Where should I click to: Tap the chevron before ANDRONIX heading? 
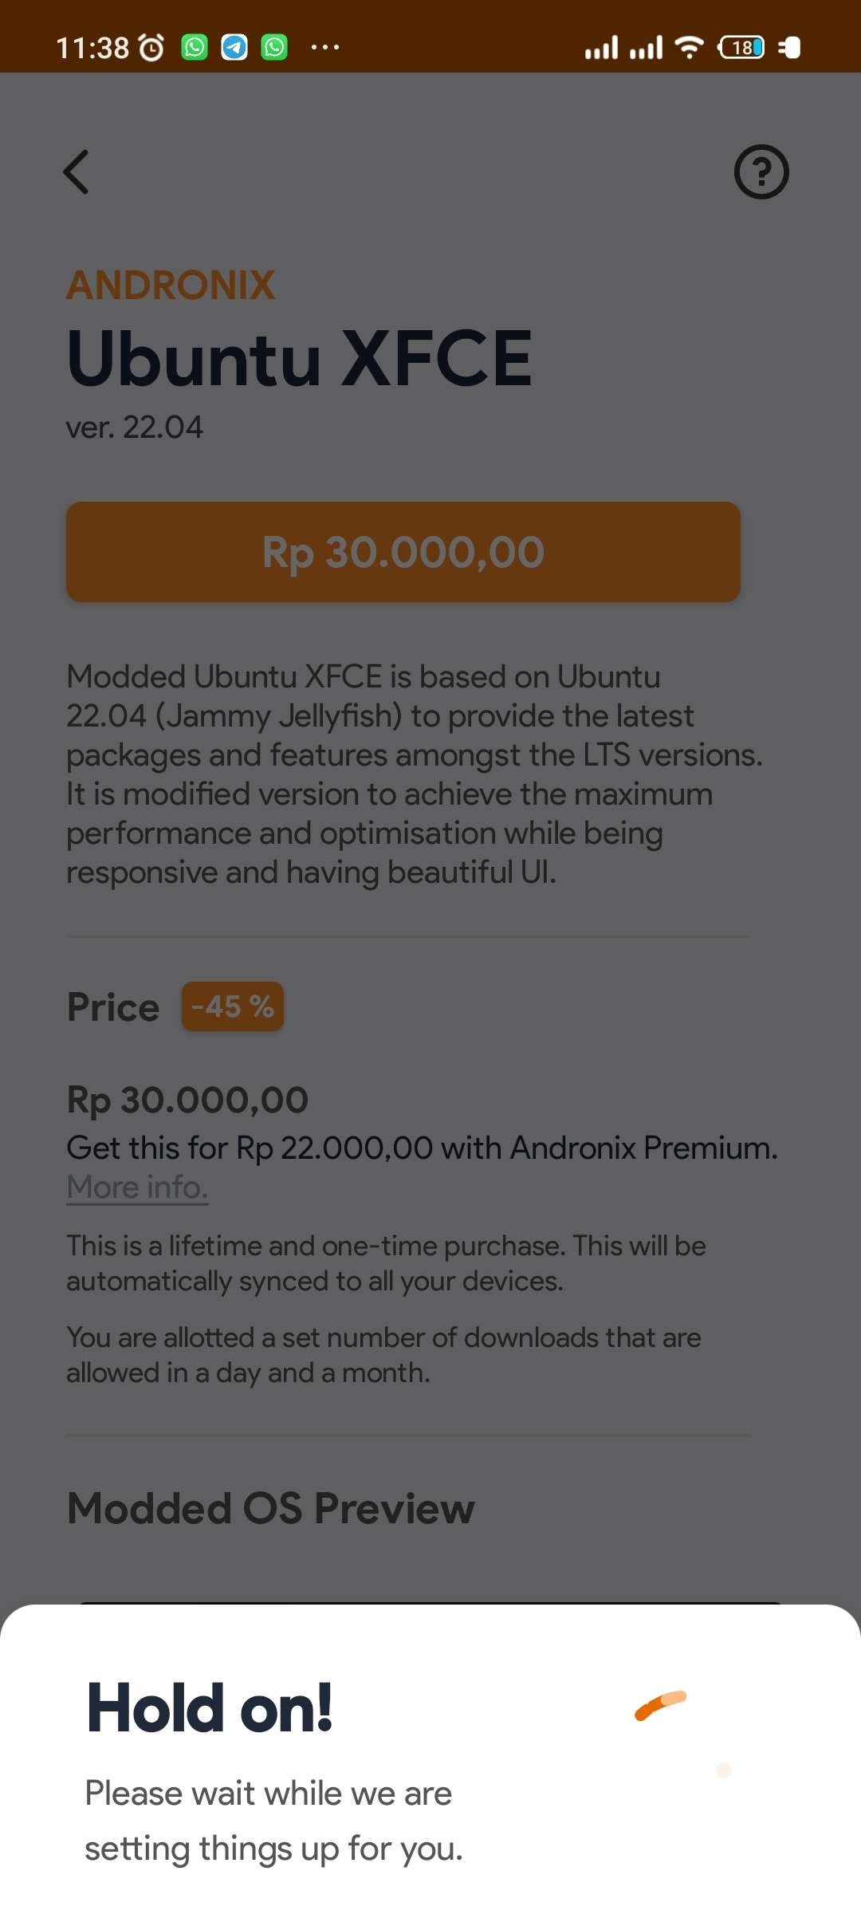point(76,171)
